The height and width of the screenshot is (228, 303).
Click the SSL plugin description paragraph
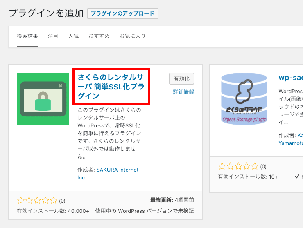coord(109,133)
